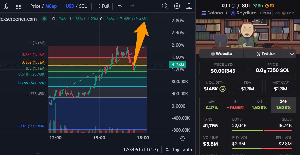Open chart settings gear
Screen dimensions: 300x155
[x=177, y=6]
